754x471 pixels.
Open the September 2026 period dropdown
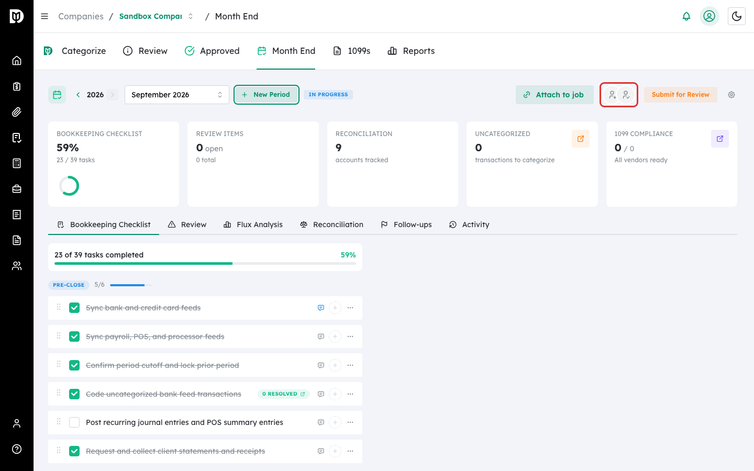point(177,95)
